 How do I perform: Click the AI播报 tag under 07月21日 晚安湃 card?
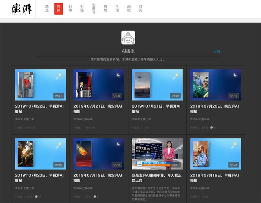coord(77,128)
